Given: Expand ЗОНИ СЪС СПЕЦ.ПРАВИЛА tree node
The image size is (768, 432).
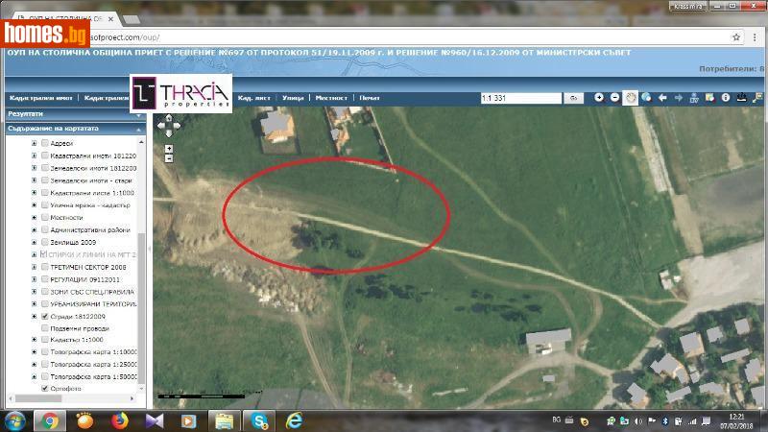Looking at the screenshot, I should 35,292.
